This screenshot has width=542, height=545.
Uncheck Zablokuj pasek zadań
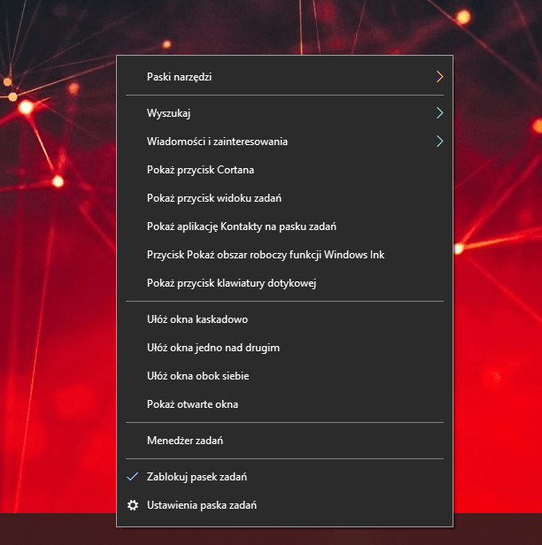[x=284, y=477]
